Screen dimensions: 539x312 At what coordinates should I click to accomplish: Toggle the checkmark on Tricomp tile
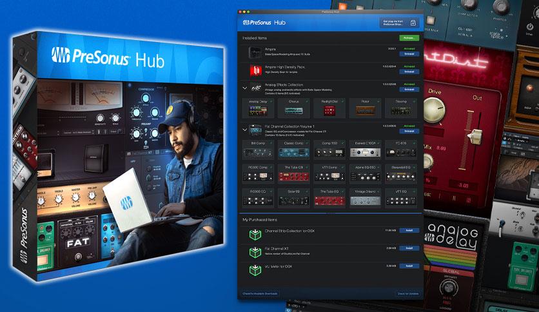414,101
